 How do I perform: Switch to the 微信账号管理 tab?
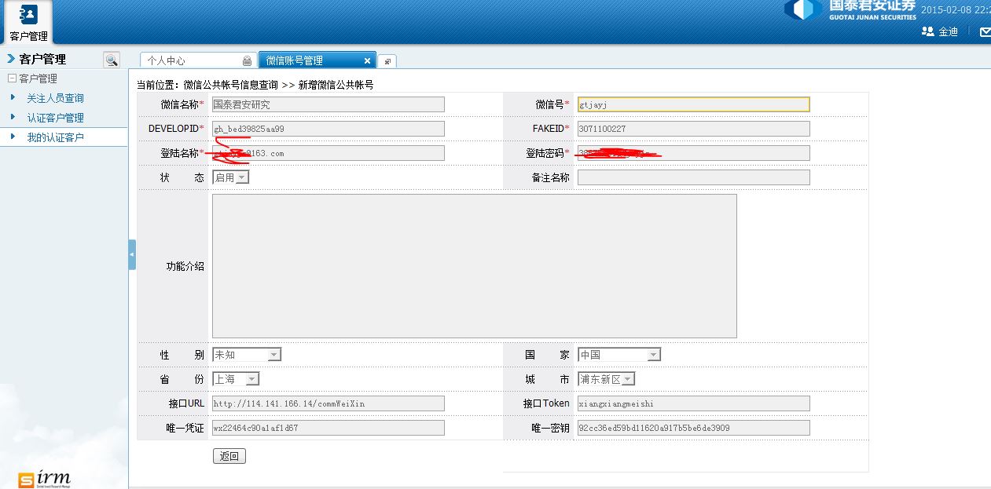[317, 60]
